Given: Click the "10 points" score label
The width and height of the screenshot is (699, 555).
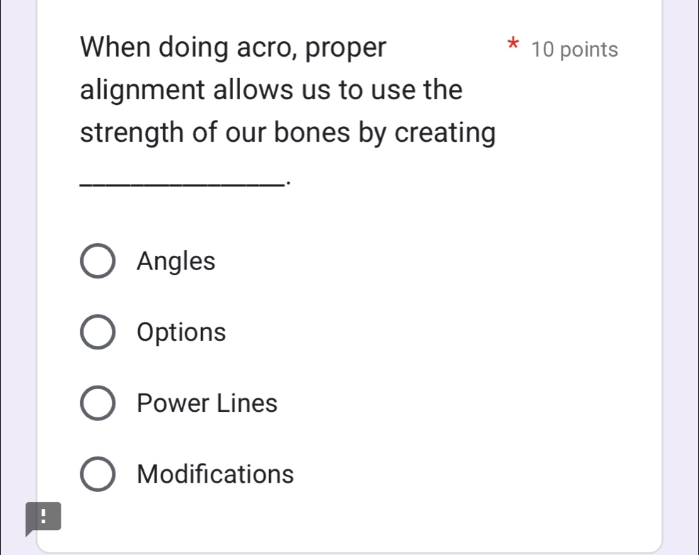Looking at the screenshot, I should 574,50.
